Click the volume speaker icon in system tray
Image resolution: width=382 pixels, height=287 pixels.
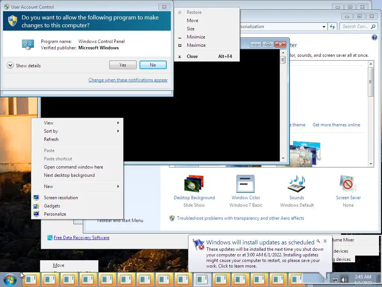344,280
